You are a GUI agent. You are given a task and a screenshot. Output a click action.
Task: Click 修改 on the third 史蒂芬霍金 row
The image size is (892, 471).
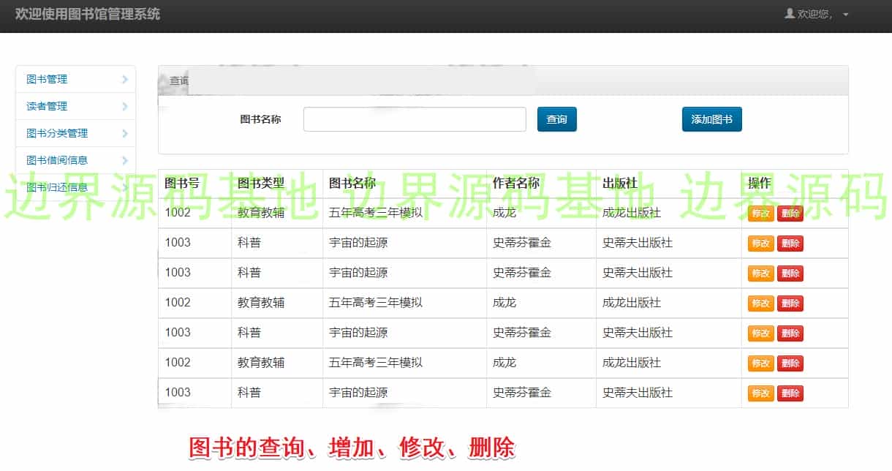760,333
